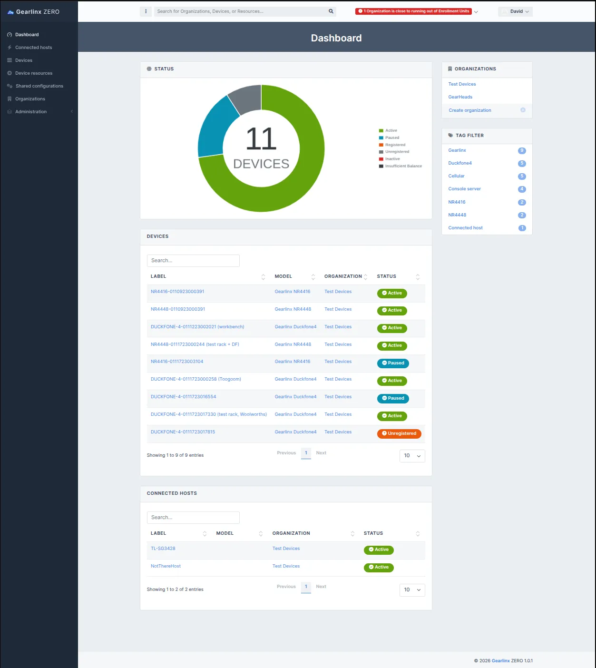
Task: Toggle the Insufficient Balance legend entry
Action: 401,166
